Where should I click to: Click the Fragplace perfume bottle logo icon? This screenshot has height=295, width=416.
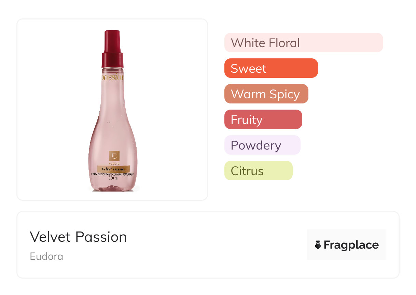click(318, 245)
